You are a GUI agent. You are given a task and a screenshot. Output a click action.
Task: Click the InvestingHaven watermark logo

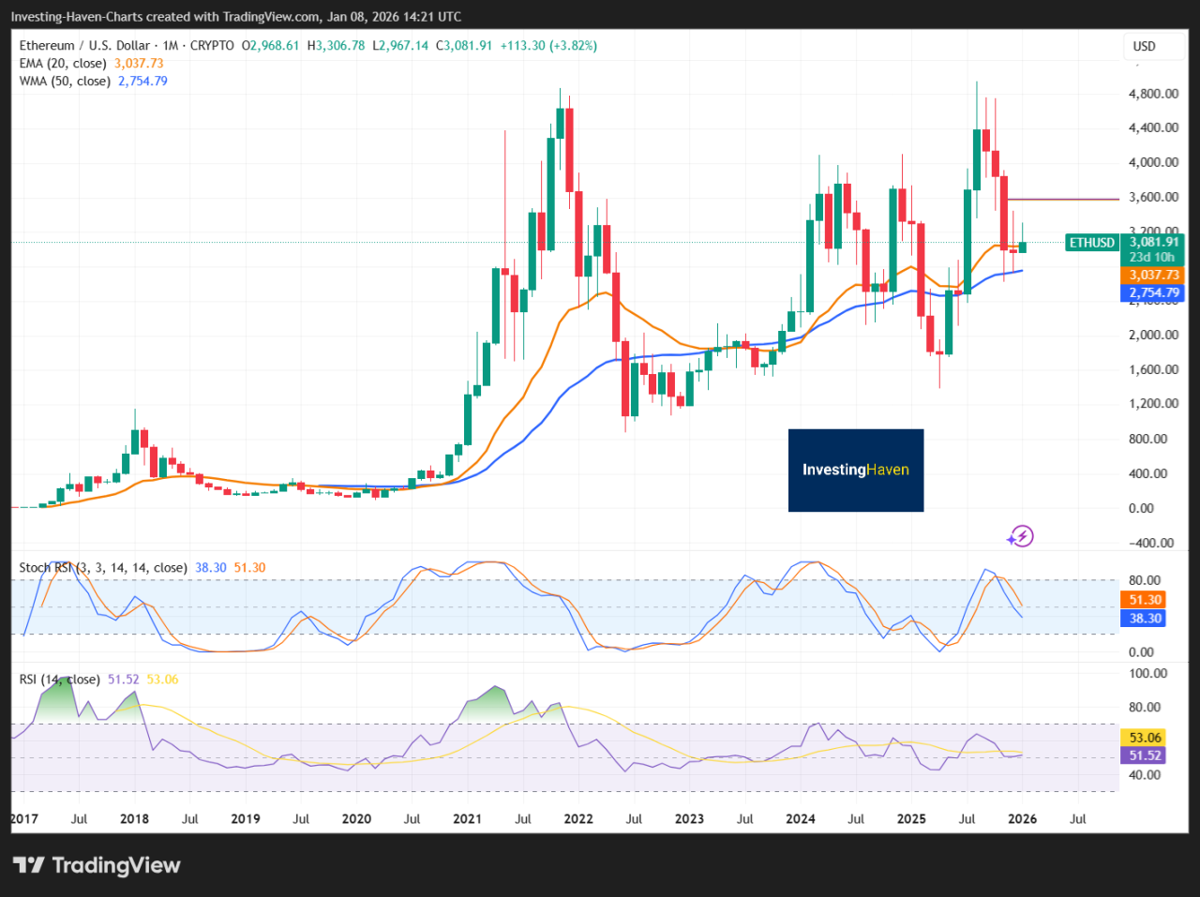pyautogui.click(x=855, y=470)
